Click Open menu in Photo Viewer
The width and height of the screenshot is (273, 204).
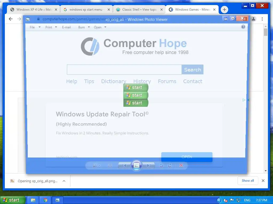click(98, 27)
